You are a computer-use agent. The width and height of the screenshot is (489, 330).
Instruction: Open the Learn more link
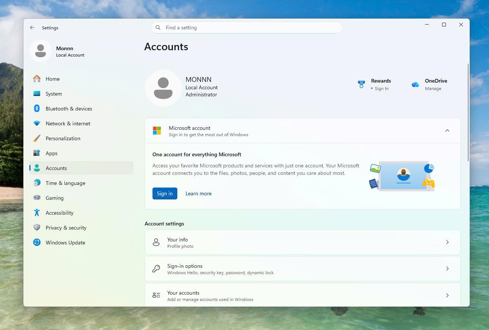coord(199,193)
